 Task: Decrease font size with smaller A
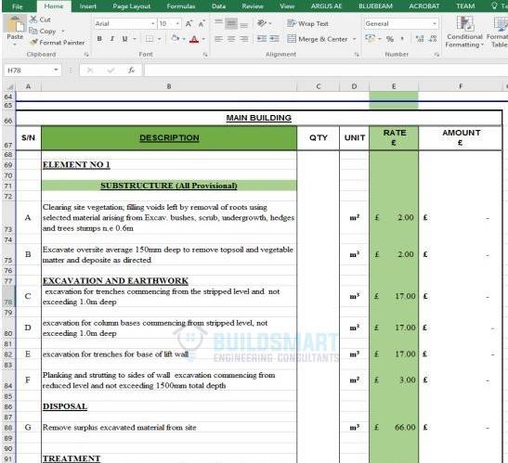tap(202, 23)
